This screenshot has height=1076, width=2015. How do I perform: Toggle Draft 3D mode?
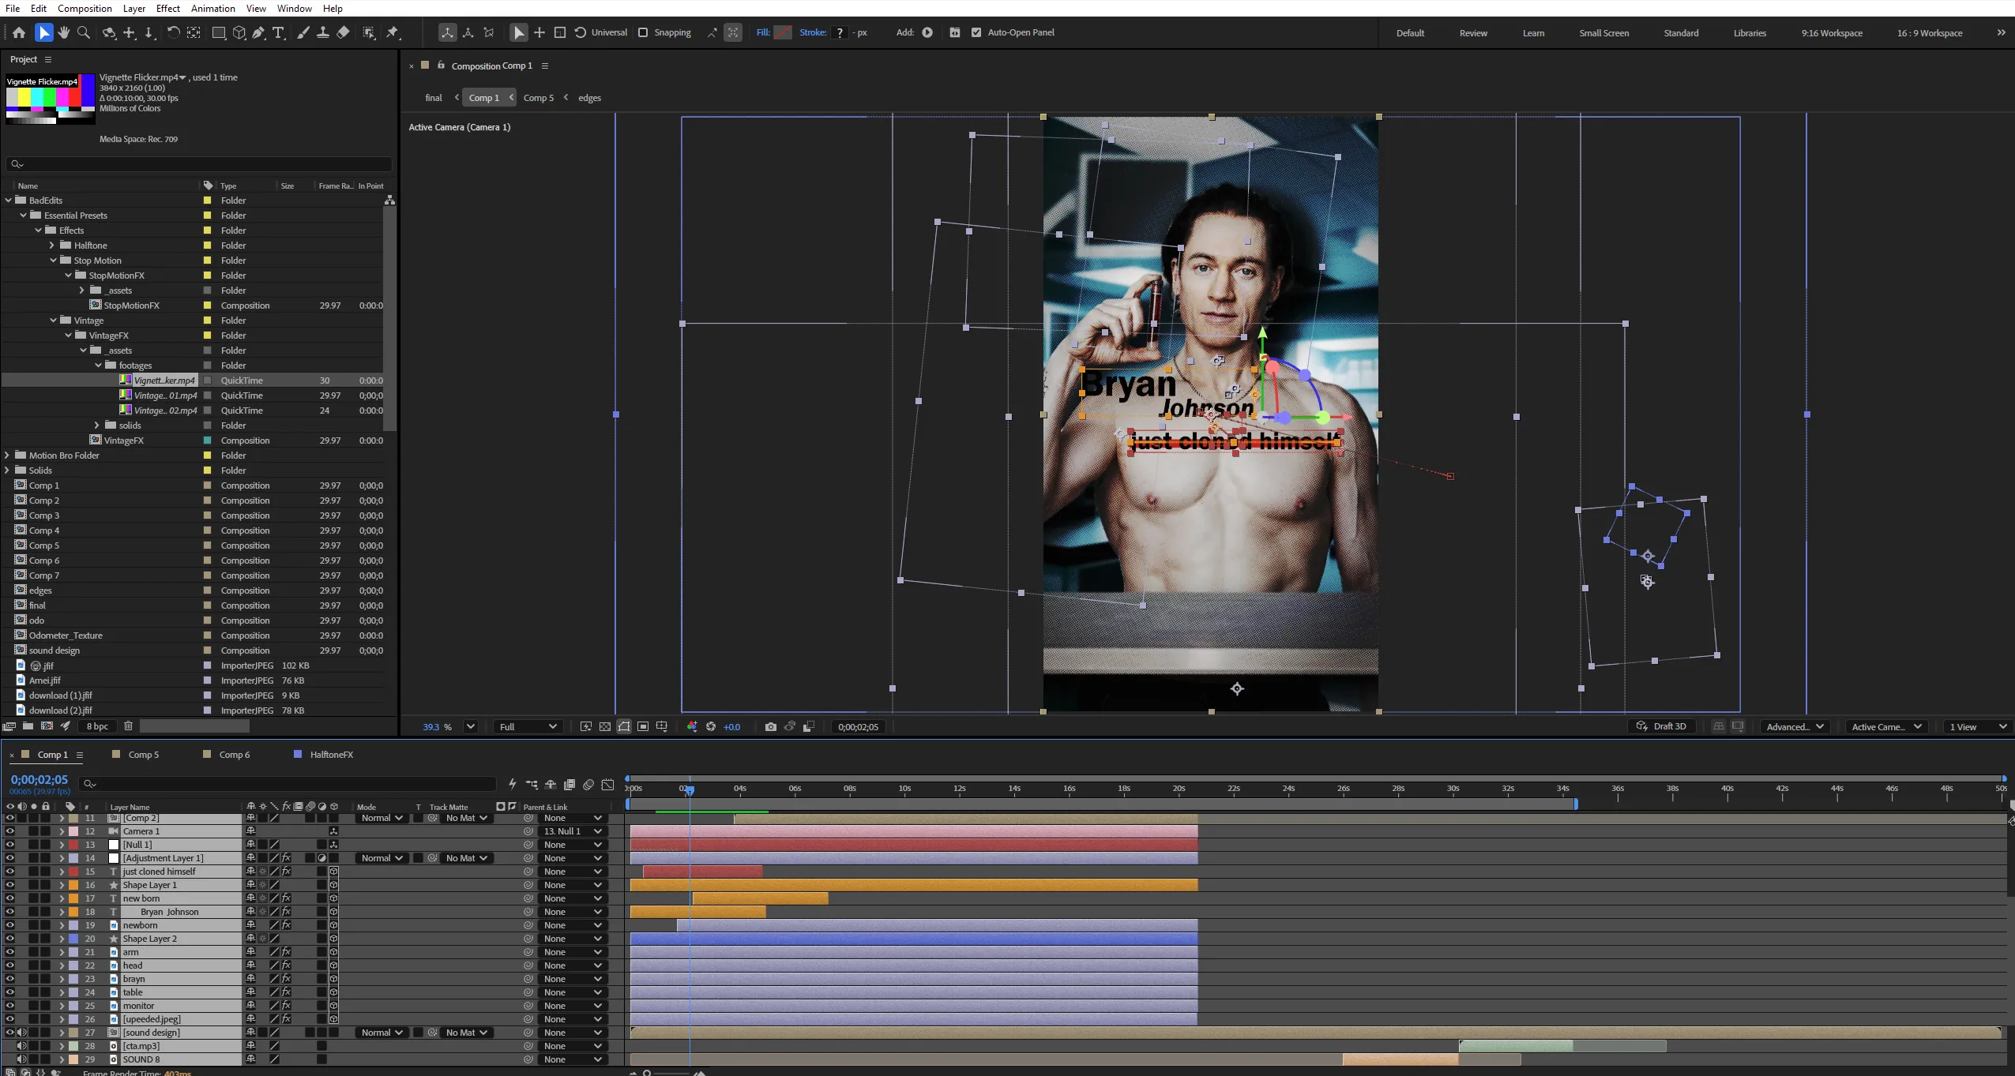(1660, 726)
